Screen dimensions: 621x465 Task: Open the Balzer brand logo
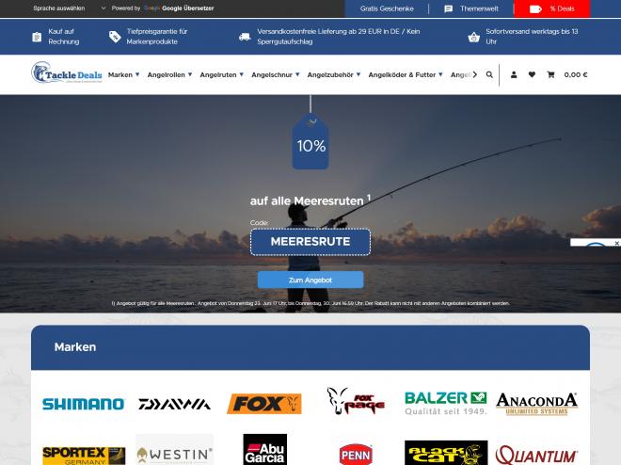click(x=446, y=403)
